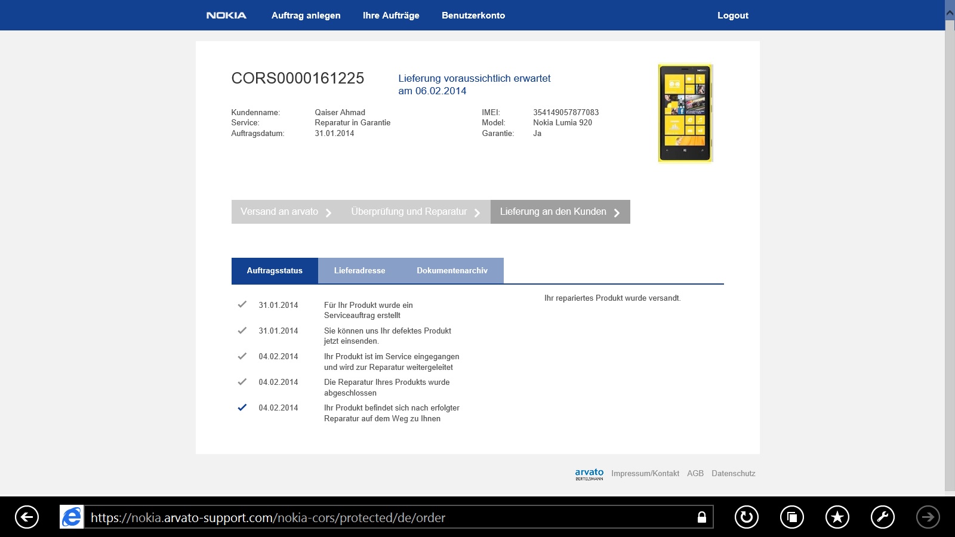The width and height of the screenshot is (955, 537).
Task: Click chevron arrow next to Versand an arvato
Action: (328, 213)
